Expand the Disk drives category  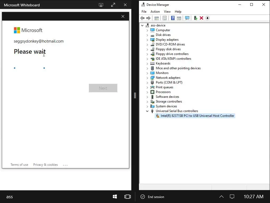coord(147,35)
